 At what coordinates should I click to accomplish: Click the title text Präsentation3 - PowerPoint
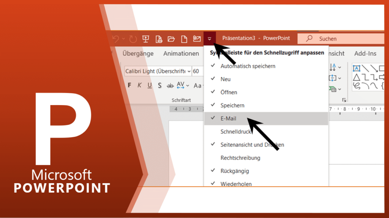coord(256,38)
